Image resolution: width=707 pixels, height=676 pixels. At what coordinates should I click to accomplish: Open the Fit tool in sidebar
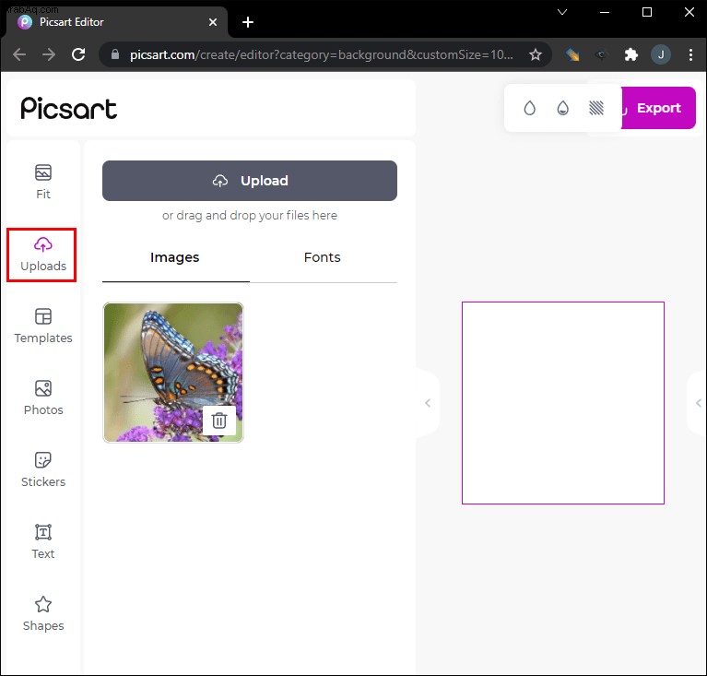tap(43, 182)
